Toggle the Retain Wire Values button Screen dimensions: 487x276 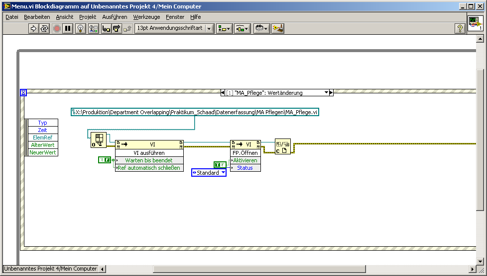(94, 28)
